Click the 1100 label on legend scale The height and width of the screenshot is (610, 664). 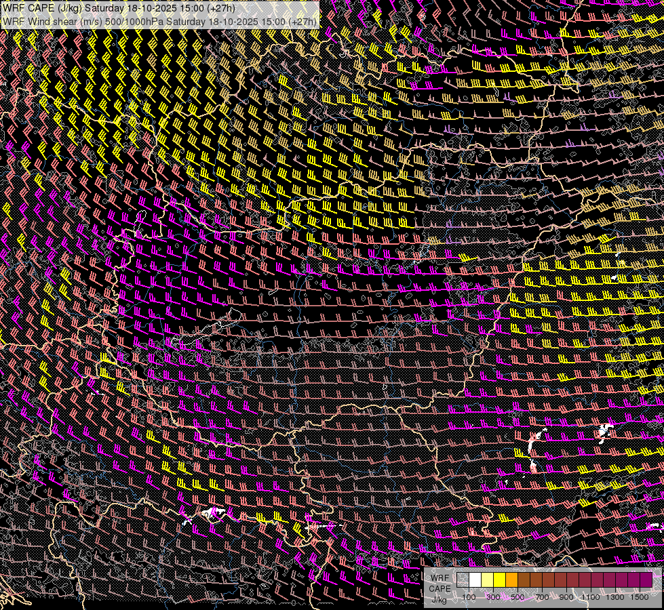click(591, 597)
